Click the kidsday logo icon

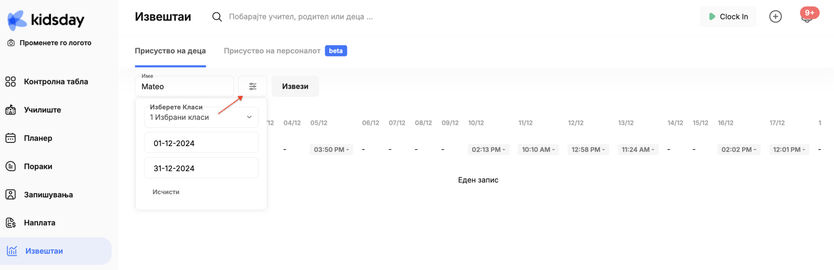[18, 20]
